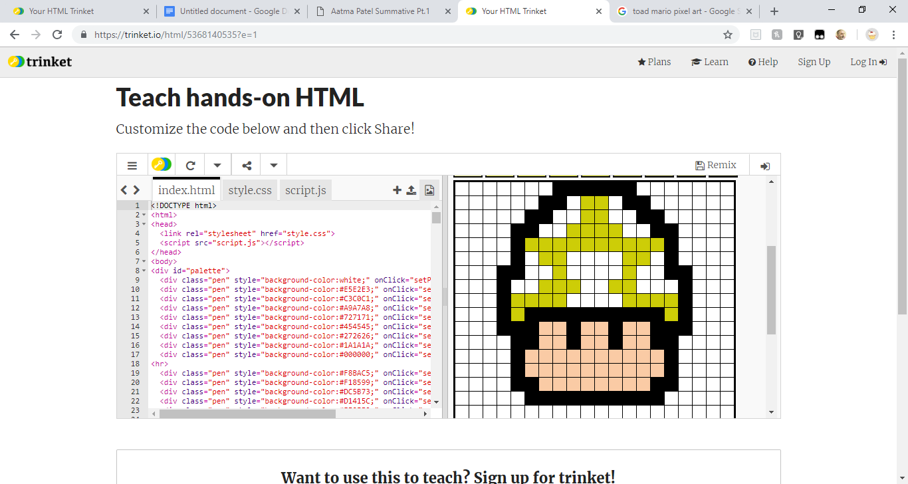Click Sign Up in the header
Image resolution: width=908 pixels, height=484 pixels.
tap(814, 62)
